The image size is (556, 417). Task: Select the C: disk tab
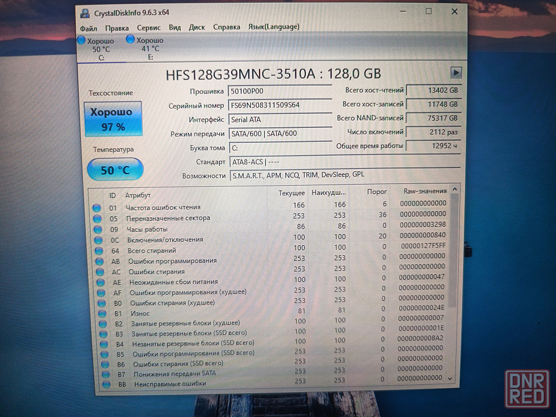click(x=101, y=49)
